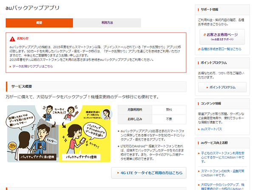Click the arrow icon inside ポイントプログラム button
This screenshot has height=190, width=255.
[207, 87]
